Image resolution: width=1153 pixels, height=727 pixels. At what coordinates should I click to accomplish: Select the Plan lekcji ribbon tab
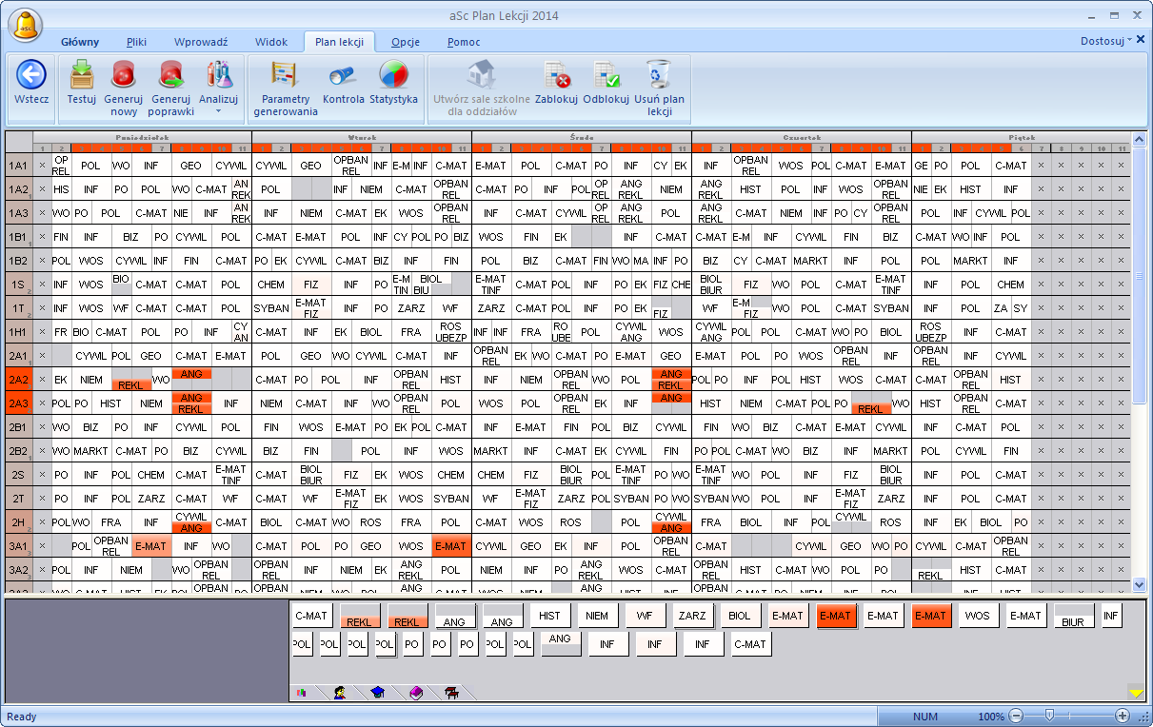(x=340, y=42)
